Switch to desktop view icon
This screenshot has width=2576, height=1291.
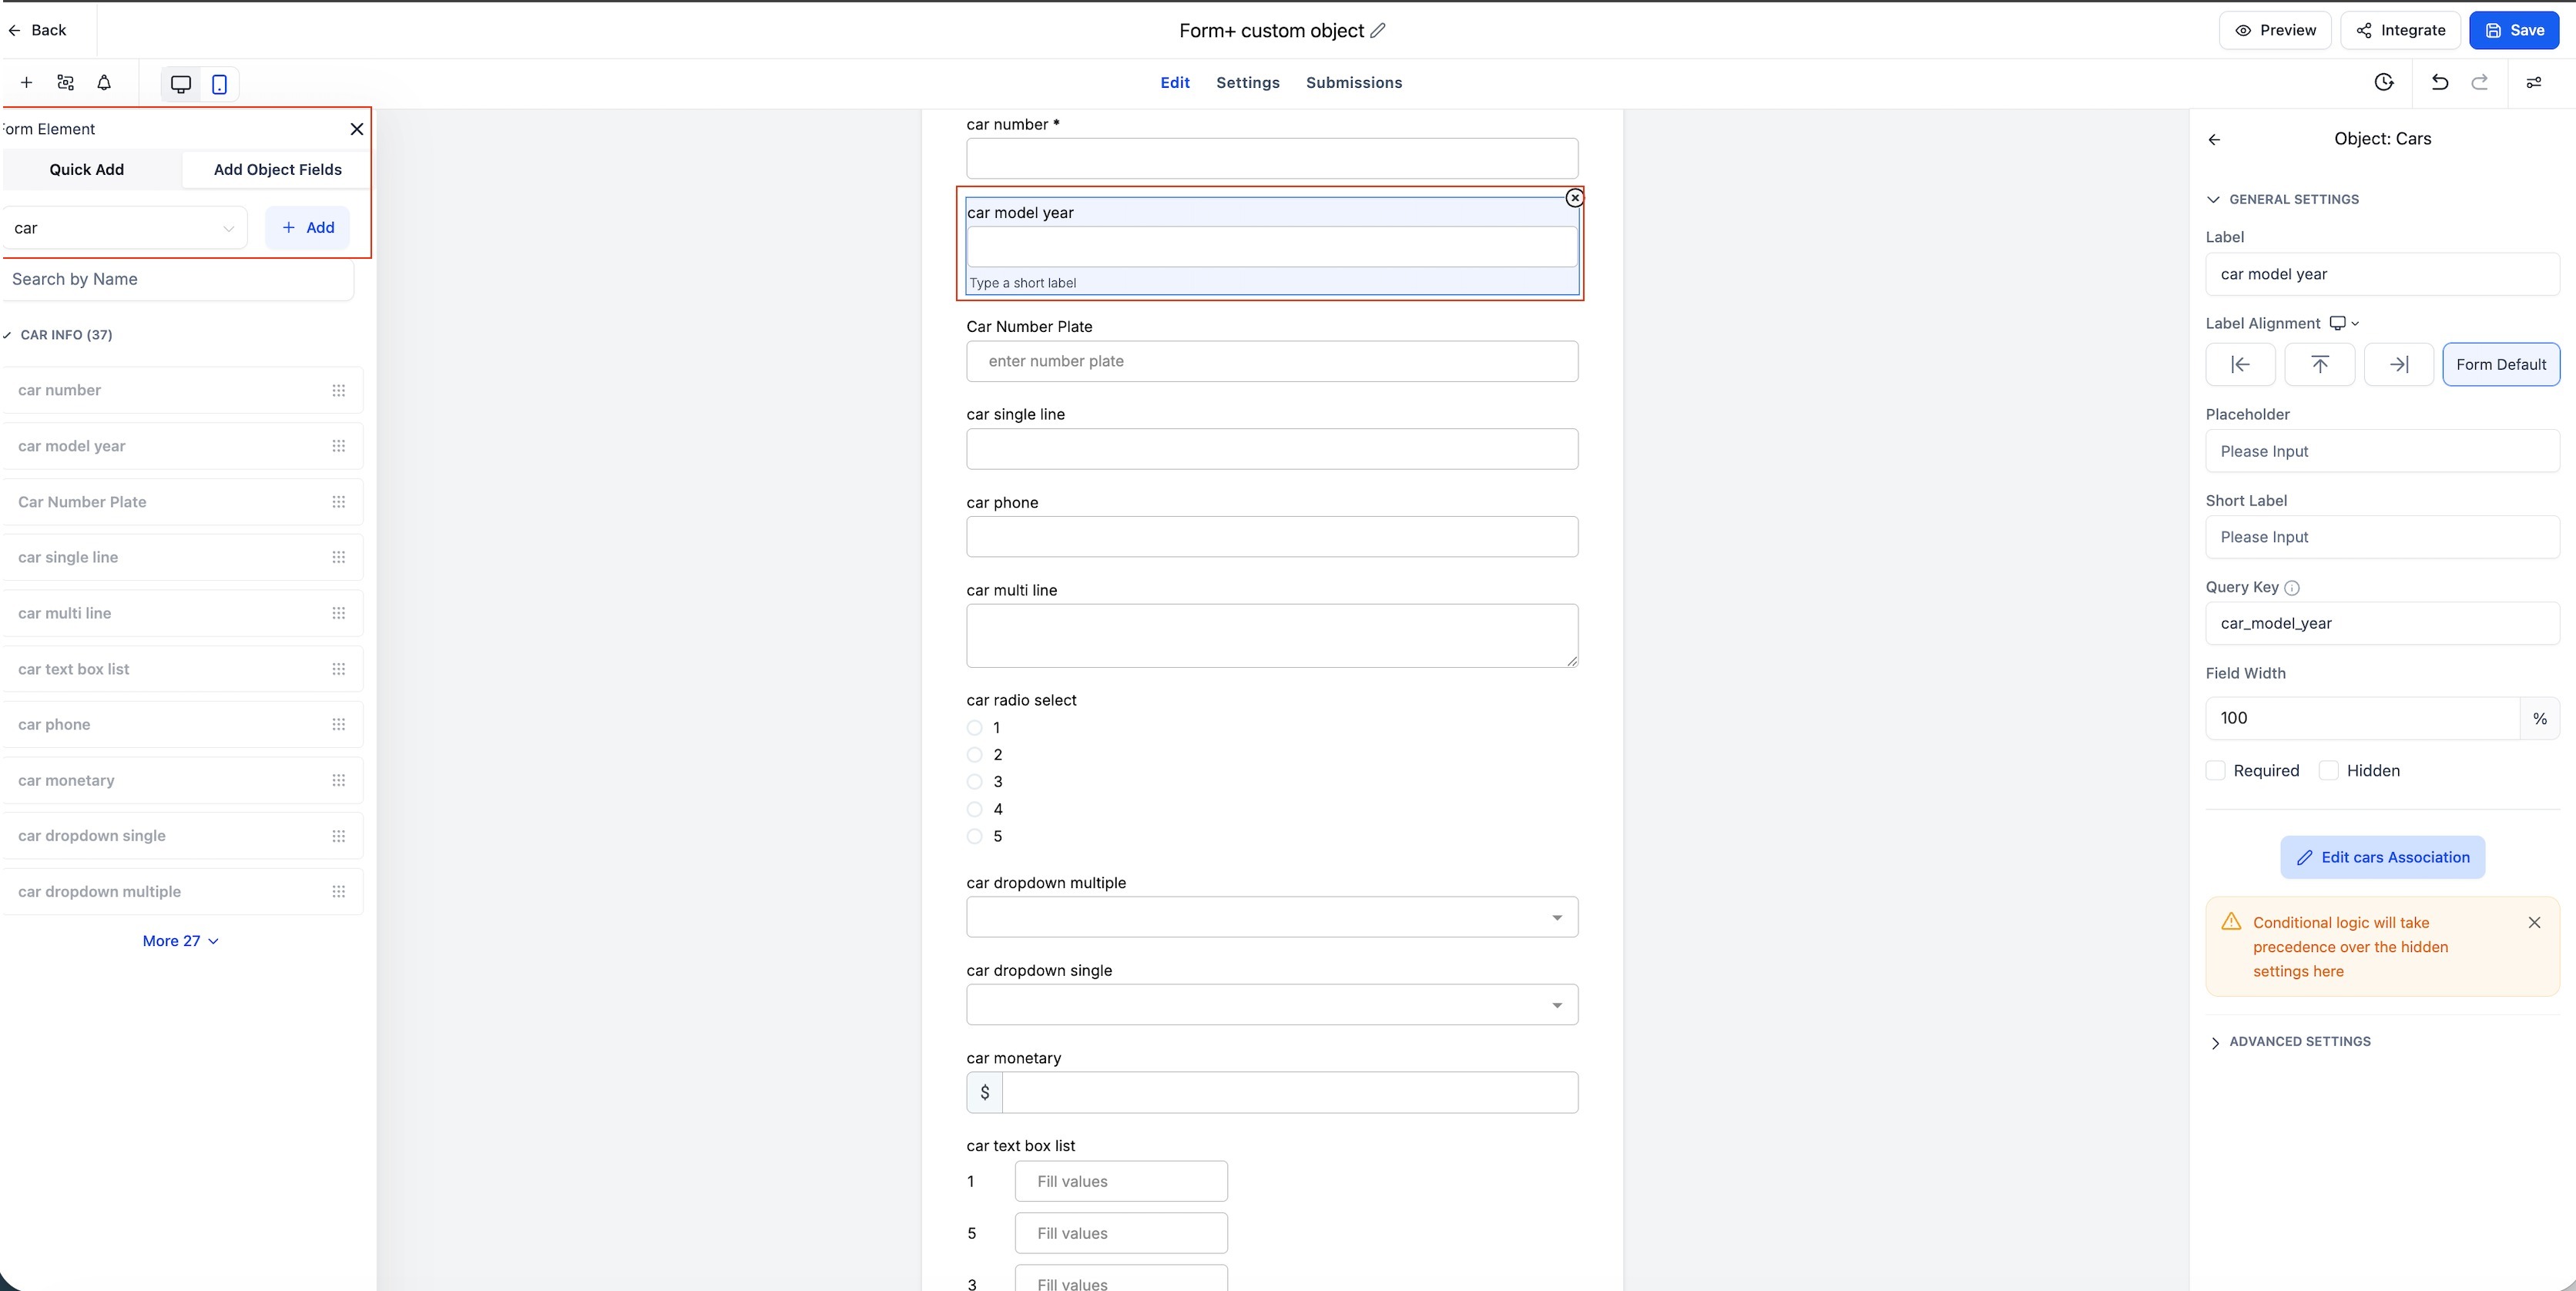pyautogui.click(x=181, y=84)
